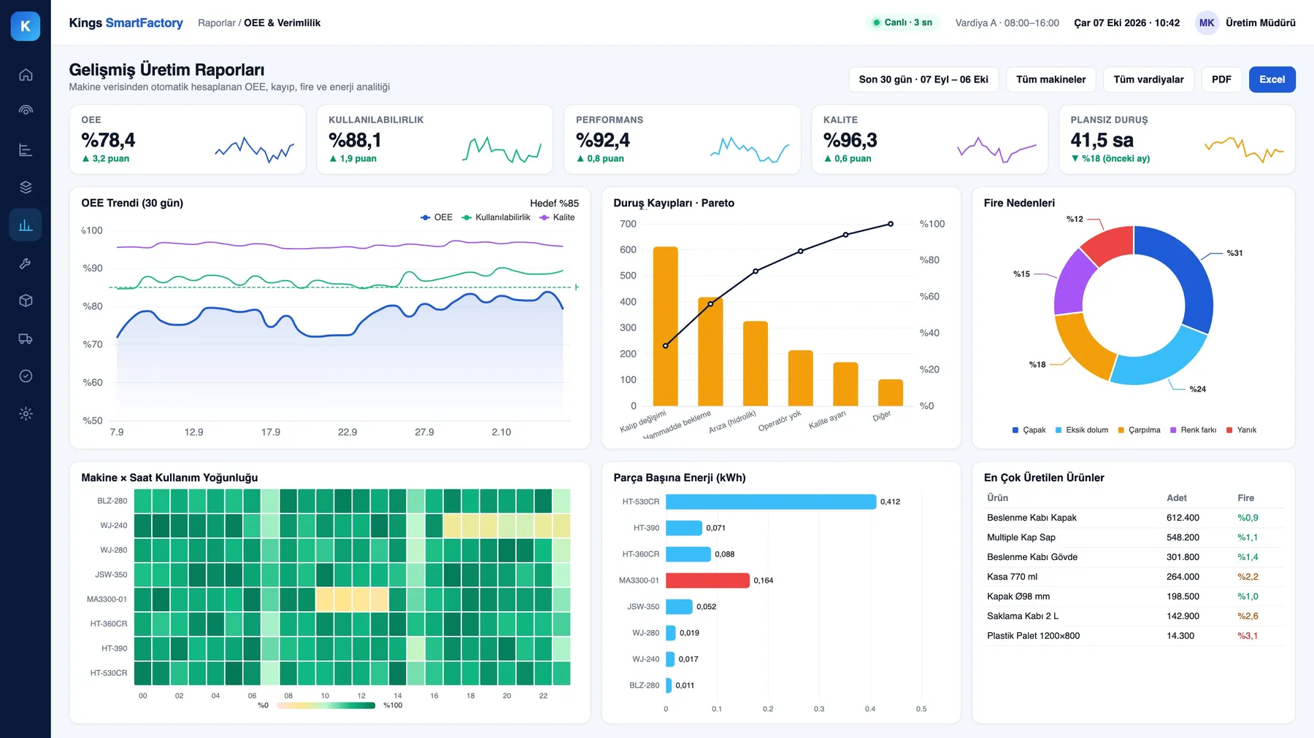
Task: Go to Raporlar in the breadcrumb
Action: tap(217, 23)
